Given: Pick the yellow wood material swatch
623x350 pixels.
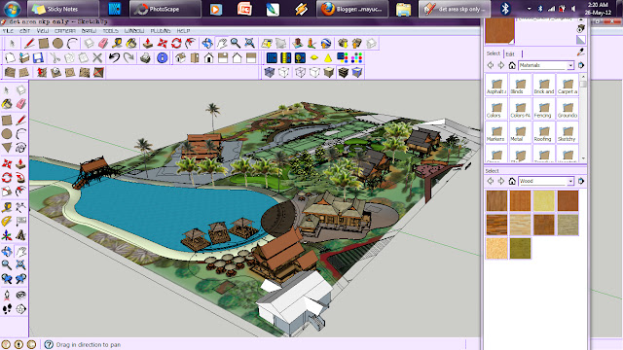Looking at the screenshot, I should tap(544, 200).
